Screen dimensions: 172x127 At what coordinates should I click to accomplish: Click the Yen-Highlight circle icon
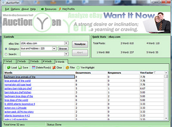click(x=78, y=68)
